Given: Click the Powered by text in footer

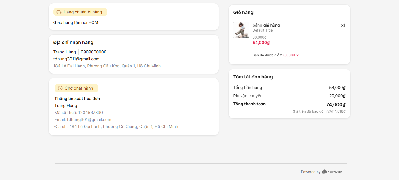Looking at the screenshot, I should (311, 172).
